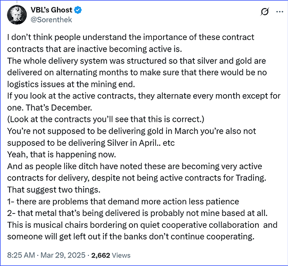
Task: Click the 2,662 view count number
Action: tap(101, 255)
